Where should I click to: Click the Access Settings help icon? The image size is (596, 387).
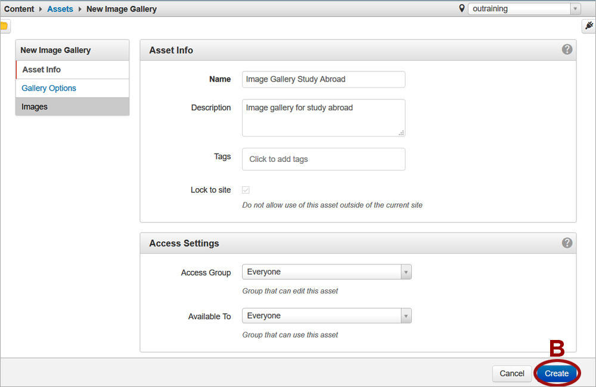[567, 243]
